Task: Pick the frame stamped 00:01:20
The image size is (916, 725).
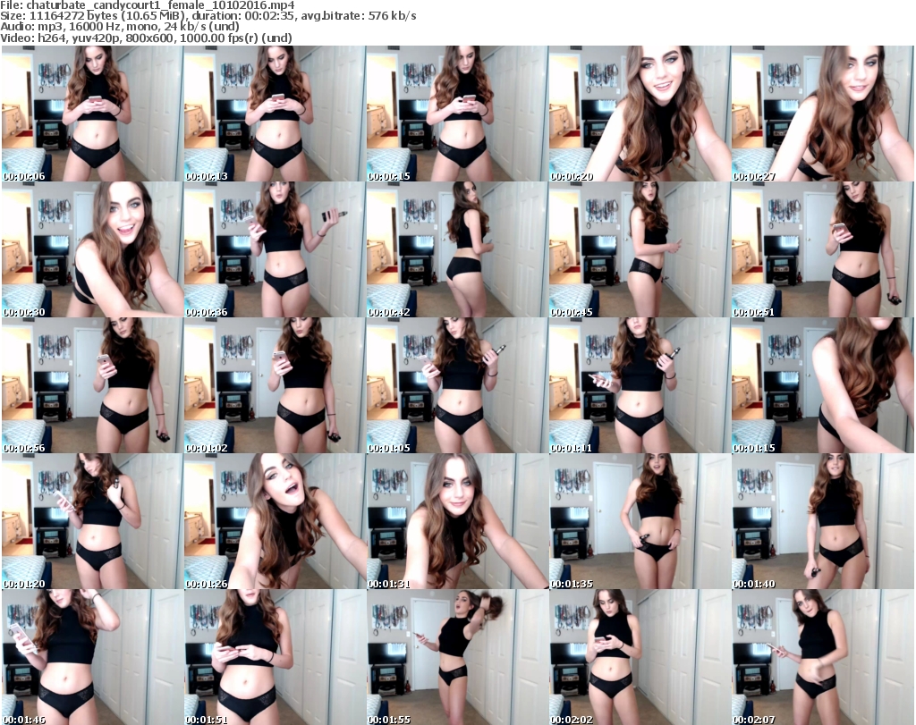Action: pyautogui.click(x=92, y=521)
